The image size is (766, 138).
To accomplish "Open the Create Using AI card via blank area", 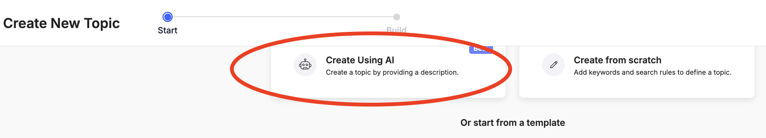I will pos(388,87).
